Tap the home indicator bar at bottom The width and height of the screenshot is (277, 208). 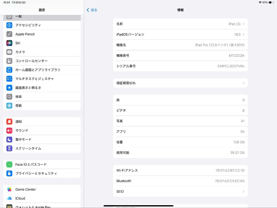point(138,206)
